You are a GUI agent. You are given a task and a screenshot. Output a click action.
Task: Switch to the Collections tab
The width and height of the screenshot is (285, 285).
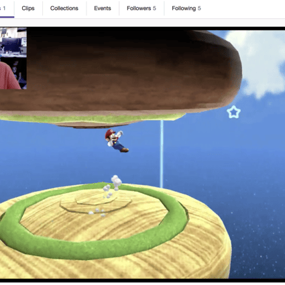tap(64, 8)
